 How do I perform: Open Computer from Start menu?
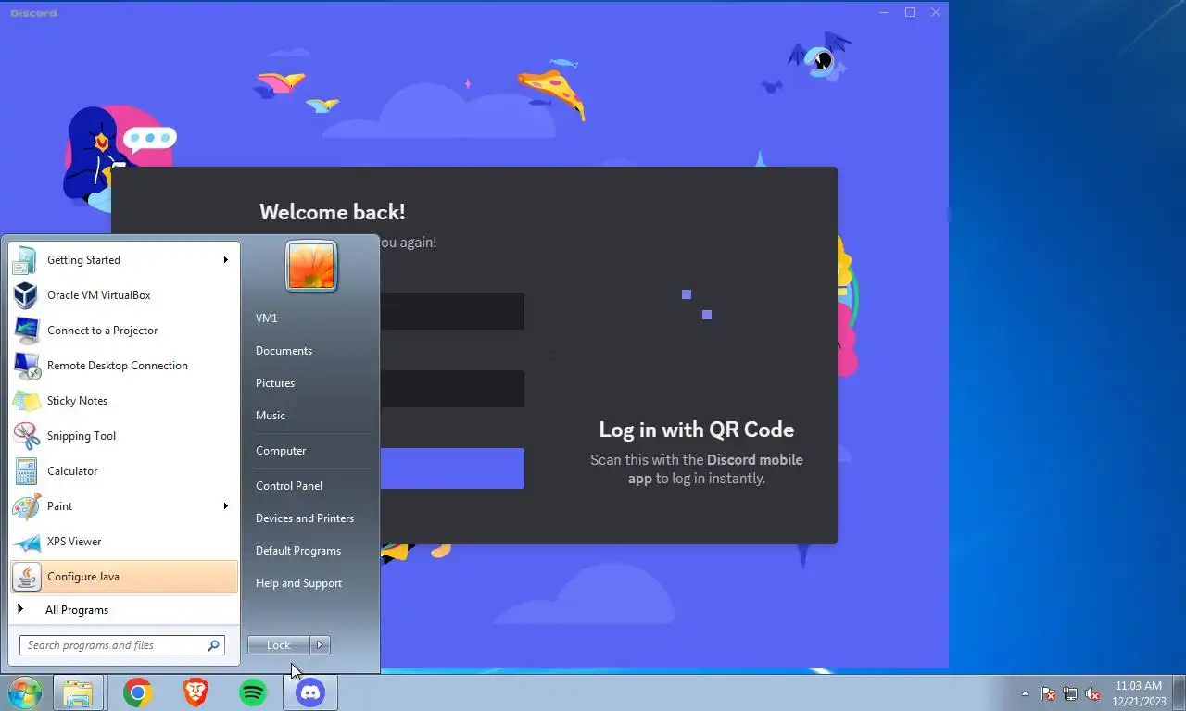point(281,451)
